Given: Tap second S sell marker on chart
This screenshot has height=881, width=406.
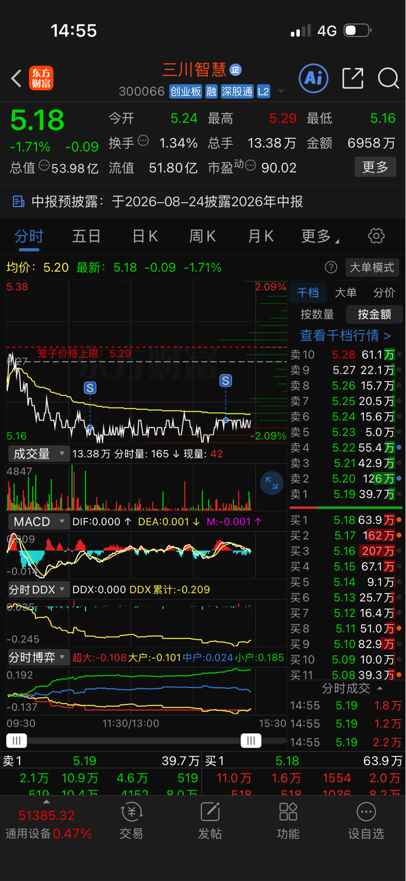Looking at the screenshot, I should pos(225,380).
